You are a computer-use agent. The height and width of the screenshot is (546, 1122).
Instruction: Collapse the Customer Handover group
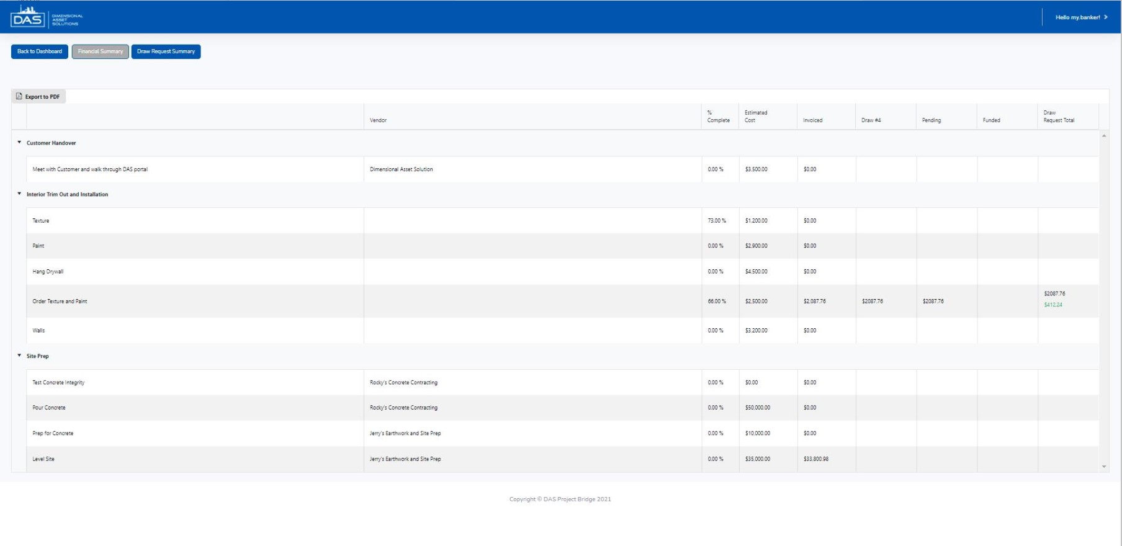(19, 143)
